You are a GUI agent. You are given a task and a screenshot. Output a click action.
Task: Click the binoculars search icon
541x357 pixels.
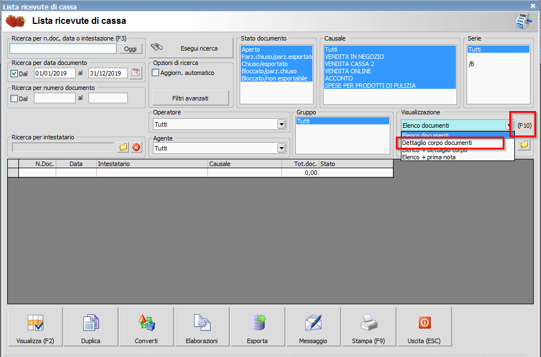157,48
